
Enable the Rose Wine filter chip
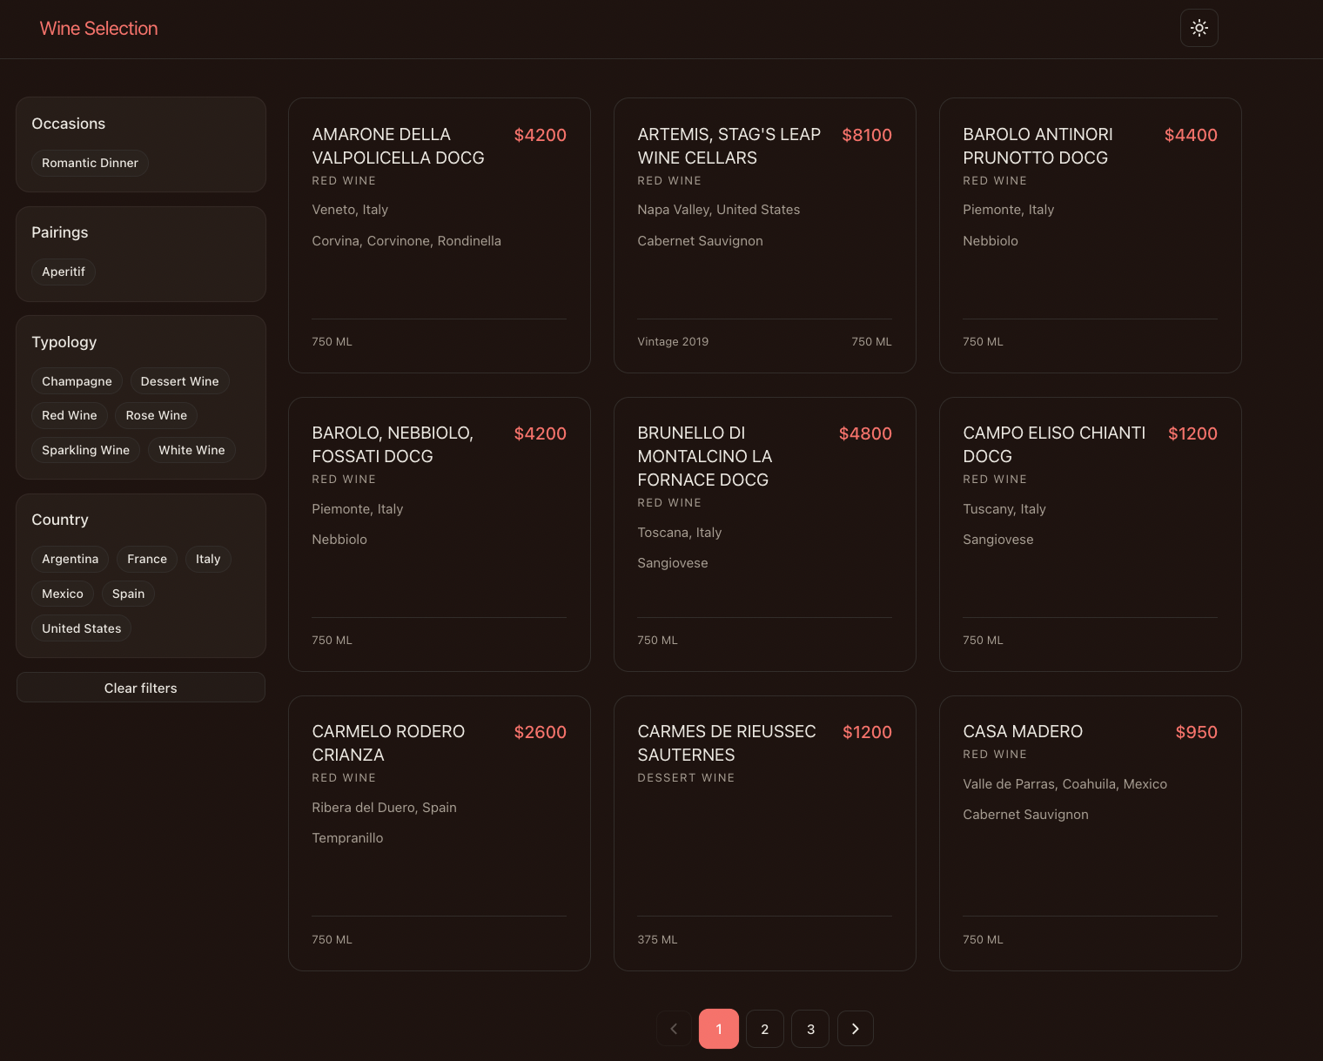click(157, 415)
